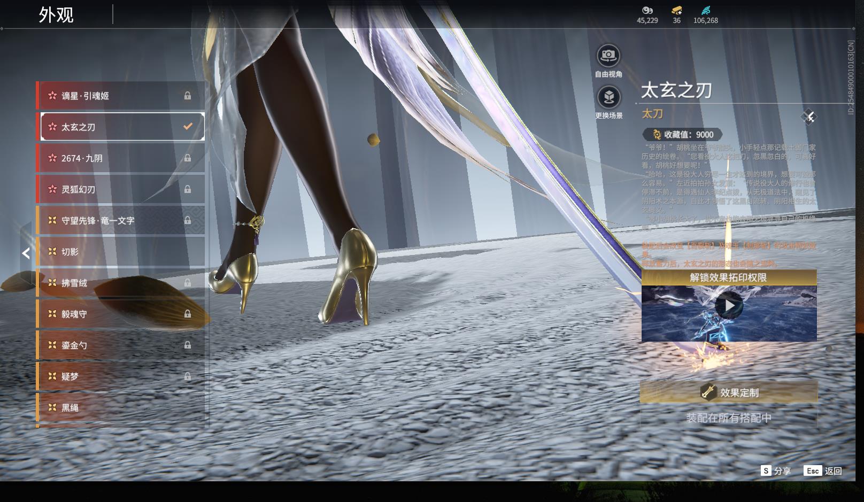Screen dimensions: 864x502
Task: Click the 解锁效果拓印权限 banner
Action: [x=729, y=277]
